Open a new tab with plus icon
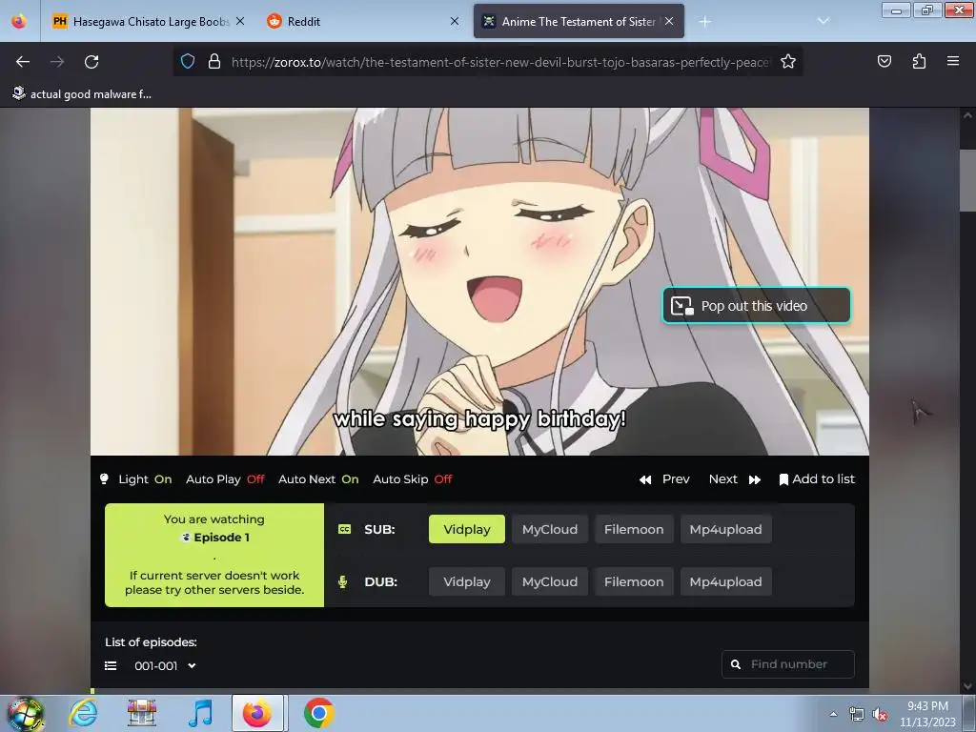Screen dimensions: 976x732 click(x=704, y=22)
